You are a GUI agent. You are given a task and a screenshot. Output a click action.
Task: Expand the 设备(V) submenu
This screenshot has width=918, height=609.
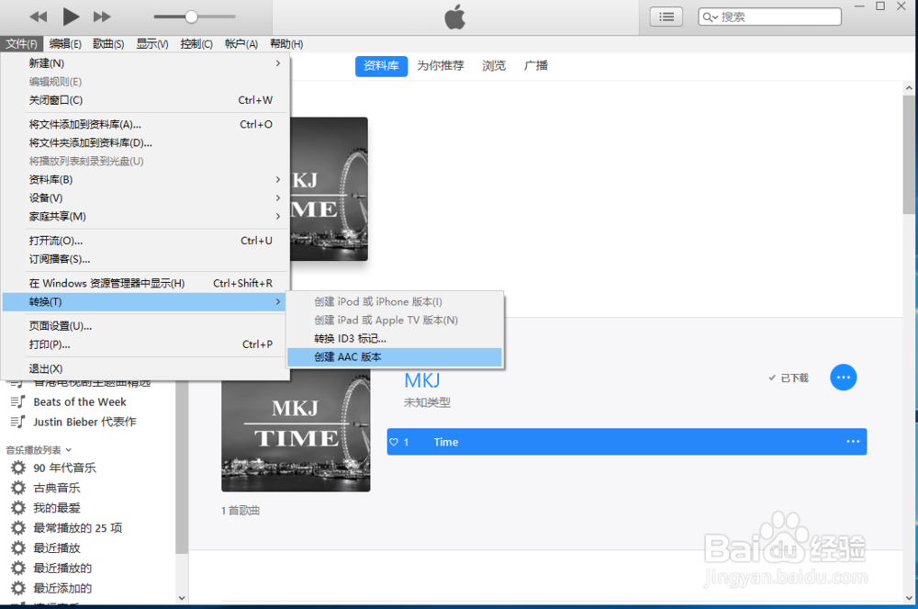pyautogui.click(x=145, y=197)
